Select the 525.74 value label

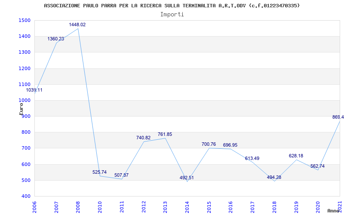coord(100,172)
